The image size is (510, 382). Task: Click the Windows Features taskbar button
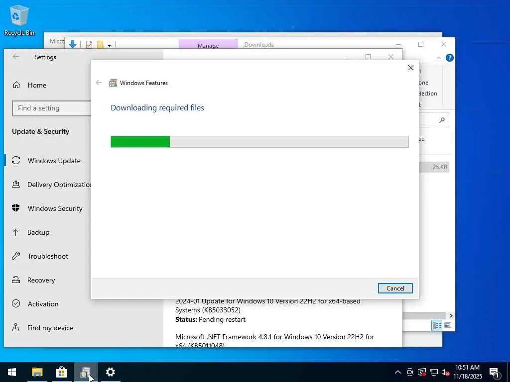(x=86, y=372)
